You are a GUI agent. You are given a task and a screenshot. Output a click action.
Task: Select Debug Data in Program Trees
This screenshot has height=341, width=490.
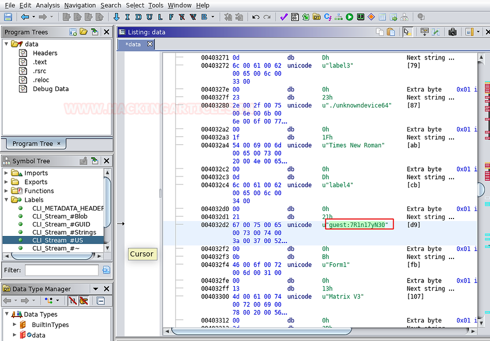coord(50,89)
